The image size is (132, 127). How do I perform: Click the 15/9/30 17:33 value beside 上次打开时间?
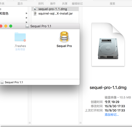coord(115,110)
